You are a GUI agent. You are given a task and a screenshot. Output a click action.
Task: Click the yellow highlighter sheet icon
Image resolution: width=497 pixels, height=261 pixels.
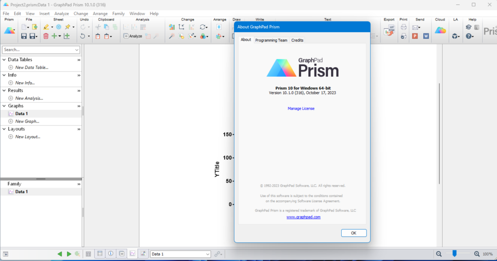click(46, 27)
